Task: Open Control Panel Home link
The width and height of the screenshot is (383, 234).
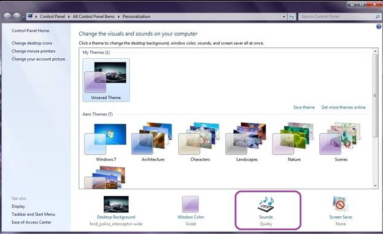Action: pyautogui.click(x=30, y=31)
